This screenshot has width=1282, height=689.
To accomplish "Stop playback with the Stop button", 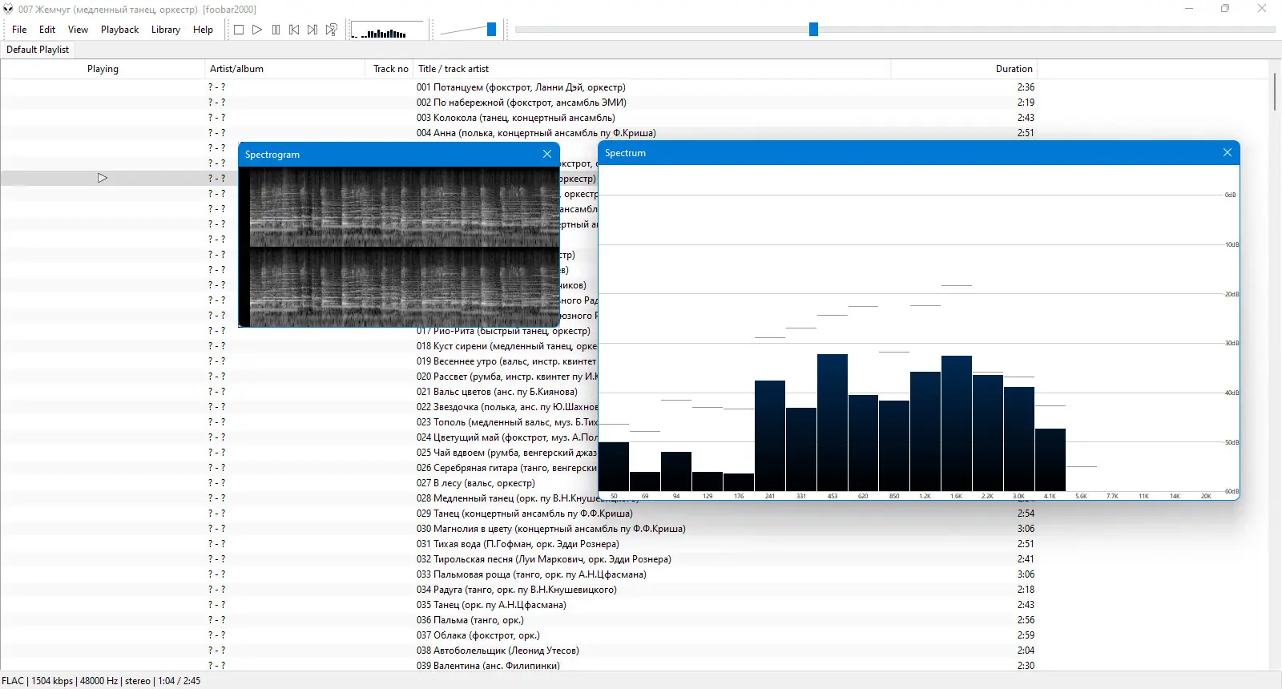I will pos(239,30).
